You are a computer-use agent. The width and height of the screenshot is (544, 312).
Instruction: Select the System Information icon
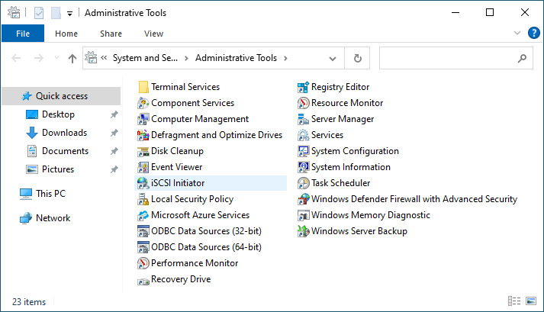pyautogui.click(x=303, y=167)
